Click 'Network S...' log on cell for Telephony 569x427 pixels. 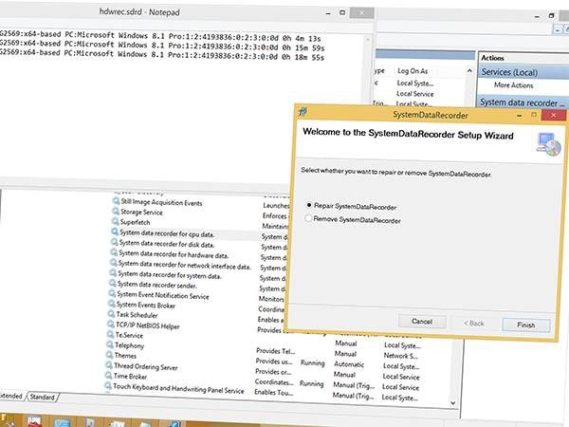coord(400,356)
